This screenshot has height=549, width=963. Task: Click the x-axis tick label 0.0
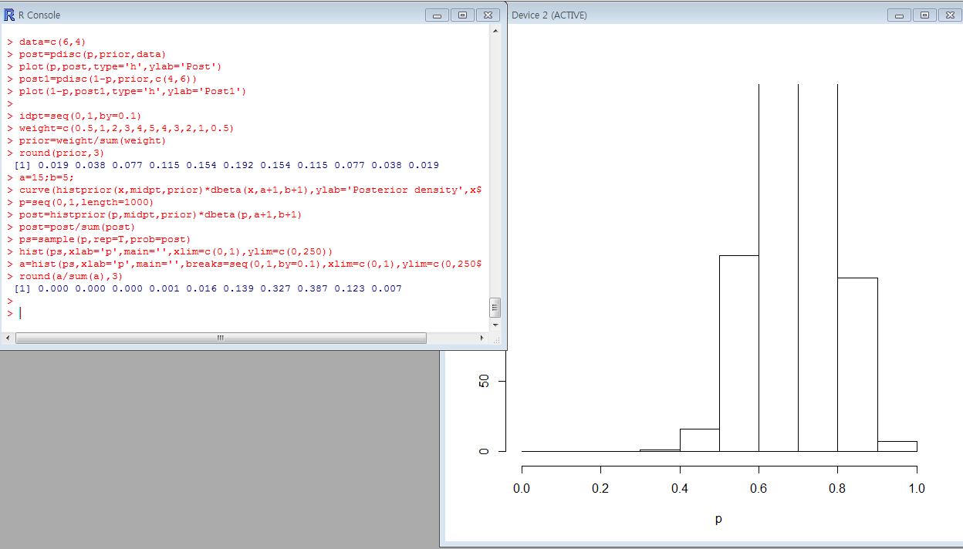pos(522,488)
